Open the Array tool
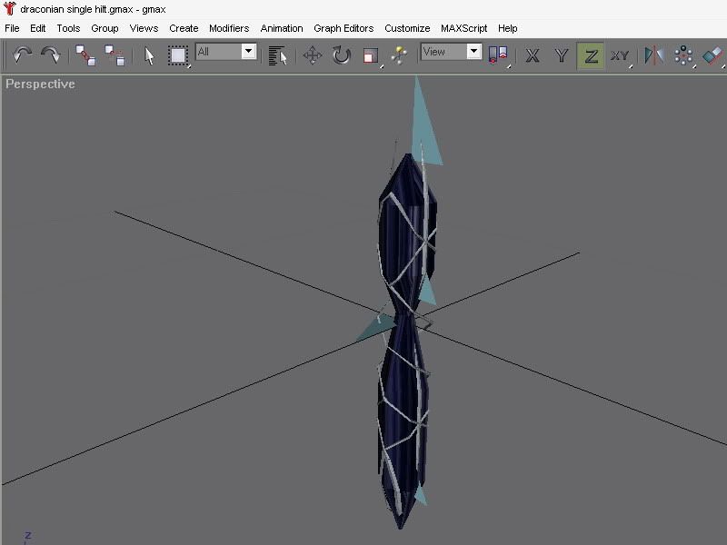The height and width of the screenshot is (545, 727). (x=683, y=56)
